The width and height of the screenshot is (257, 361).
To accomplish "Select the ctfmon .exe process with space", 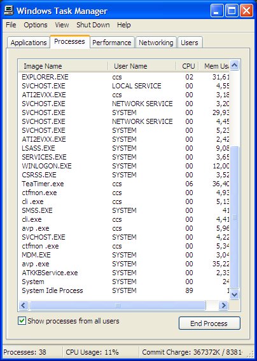I will point(124,246).
